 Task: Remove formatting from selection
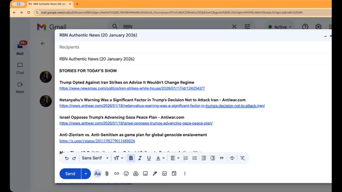coord(242,158)
